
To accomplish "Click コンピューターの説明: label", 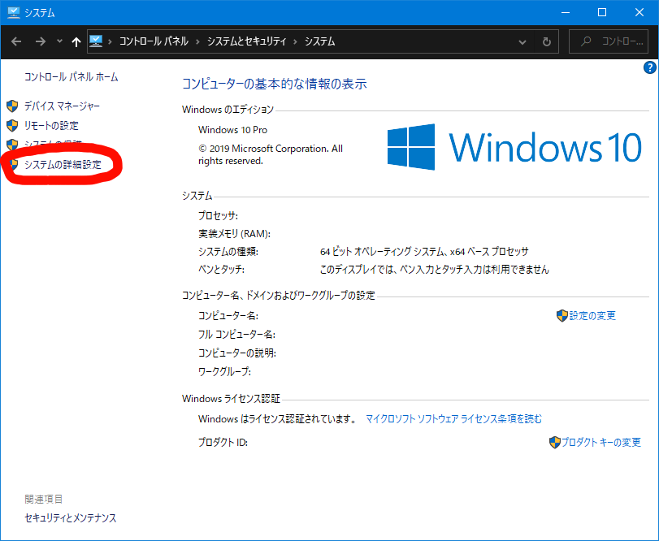I will [x=237, y=353].
